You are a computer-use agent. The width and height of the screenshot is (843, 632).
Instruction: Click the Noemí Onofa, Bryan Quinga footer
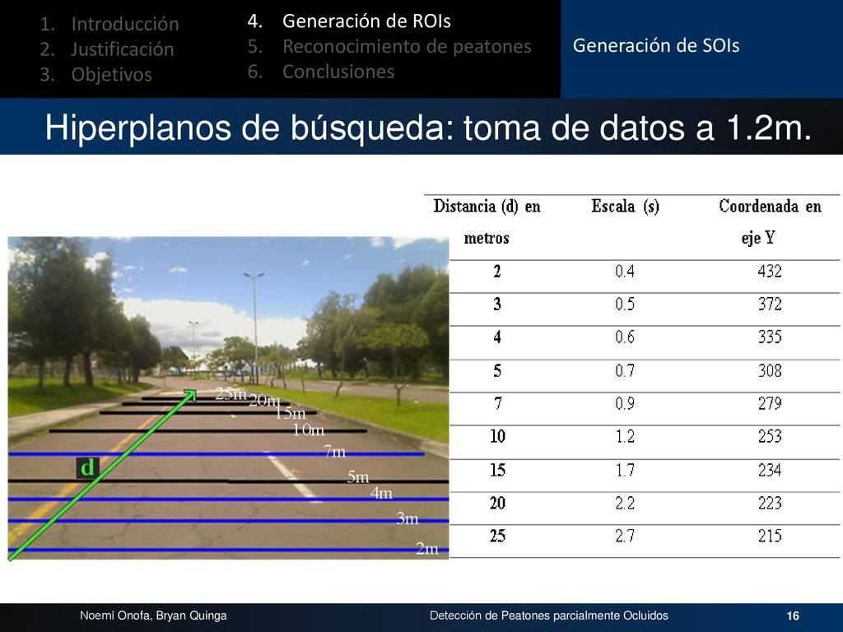pos(153,616)
